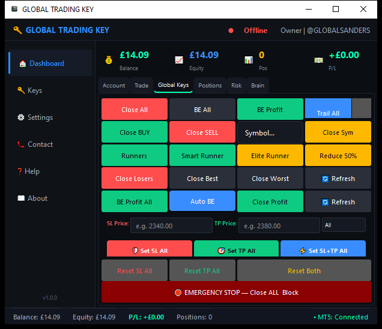Open the Brain tab
The width and height of the screenshot is (382, 329).
258,86
